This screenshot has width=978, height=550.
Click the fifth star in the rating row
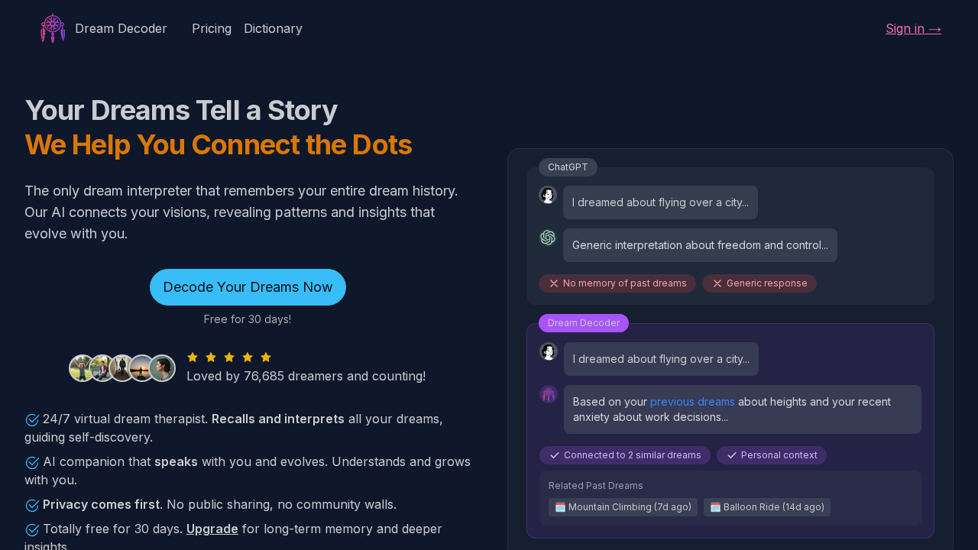click(265, 357)
